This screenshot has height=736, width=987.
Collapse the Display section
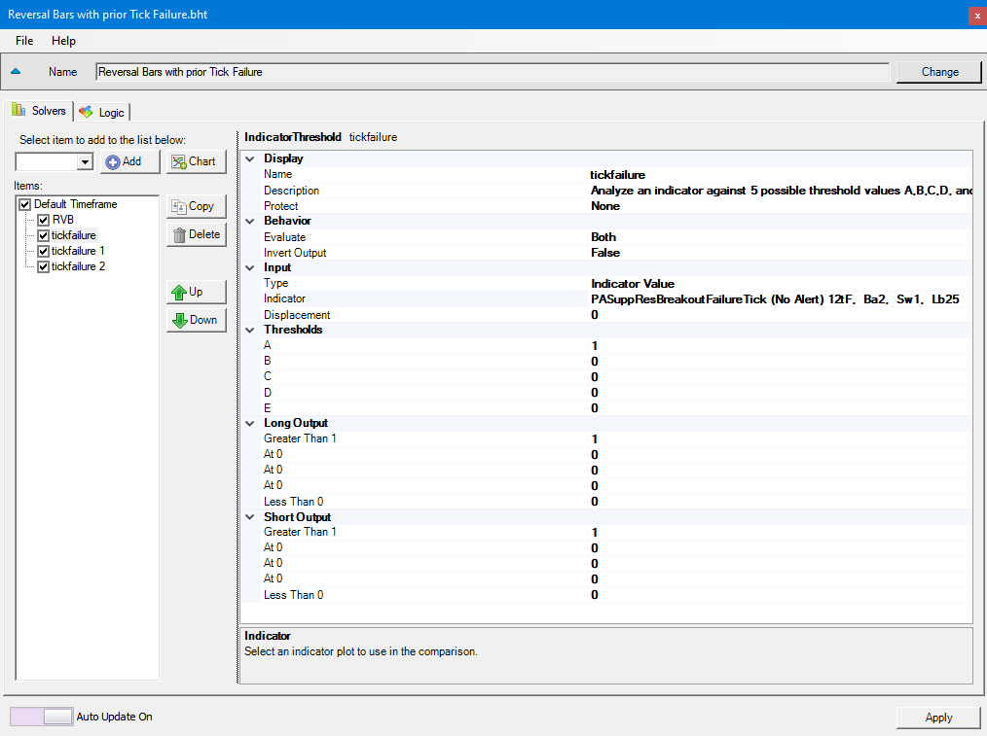click(x=250, y=159)
